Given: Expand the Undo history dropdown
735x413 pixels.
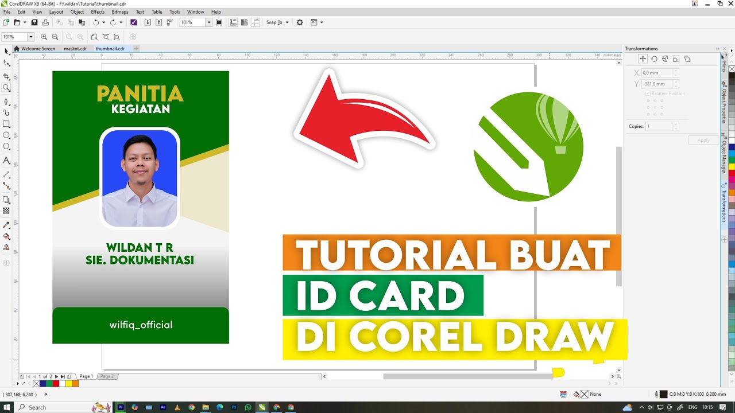Looking at the screenshot, I should pyautogui.click(x=104, y=22).
